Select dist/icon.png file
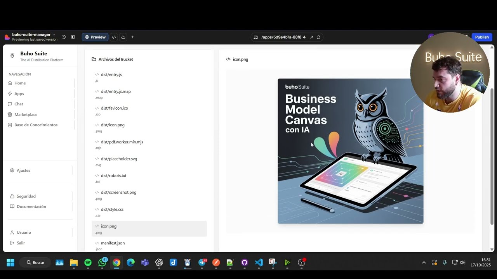Viewport: 497px width, 279px height. (x=149, y=128)
